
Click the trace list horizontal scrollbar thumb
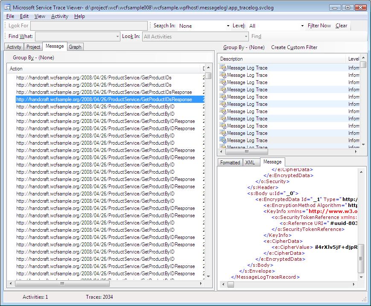coord(246,152)
